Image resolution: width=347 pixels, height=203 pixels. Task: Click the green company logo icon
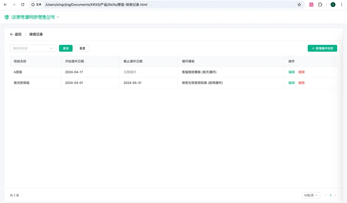point(6,17)
